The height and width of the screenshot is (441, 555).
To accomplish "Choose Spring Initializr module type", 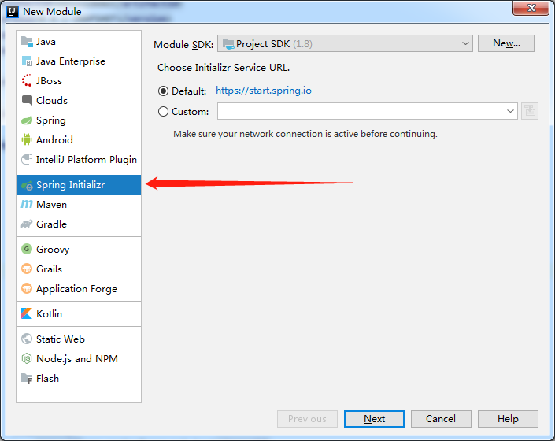I will 79,185.
